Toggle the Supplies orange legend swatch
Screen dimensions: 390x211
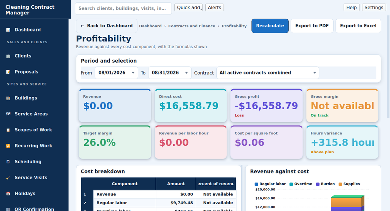(340, 184)
